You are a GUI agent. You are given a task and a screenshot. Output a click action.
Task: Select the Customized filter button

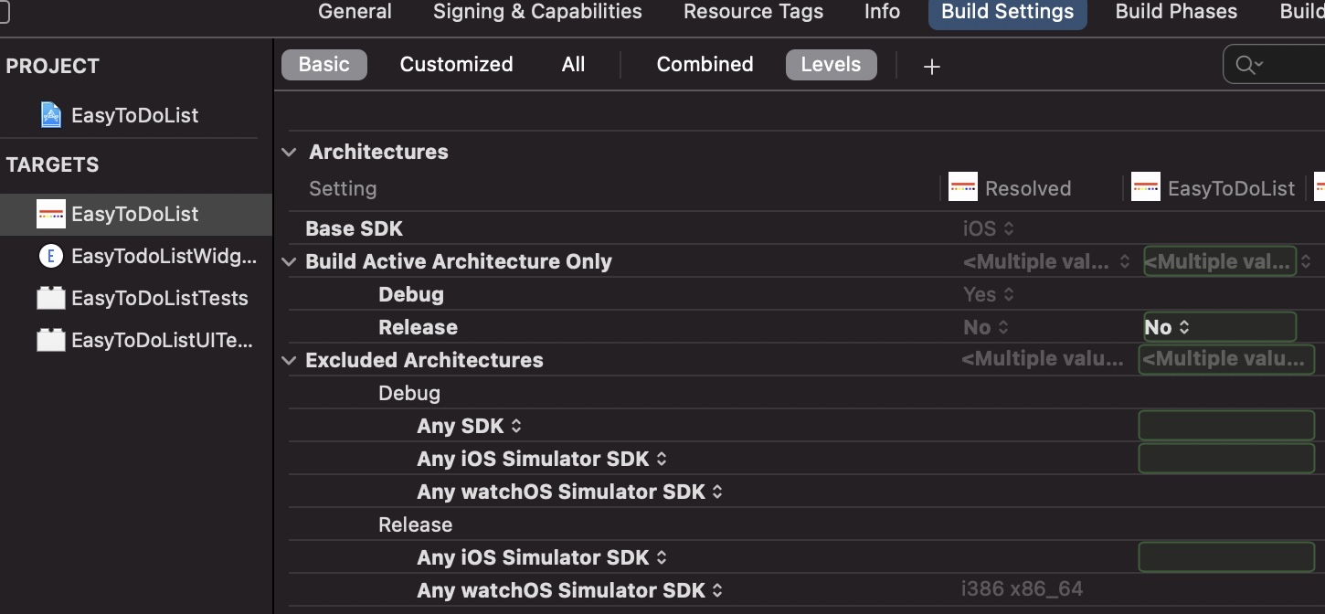456,65
